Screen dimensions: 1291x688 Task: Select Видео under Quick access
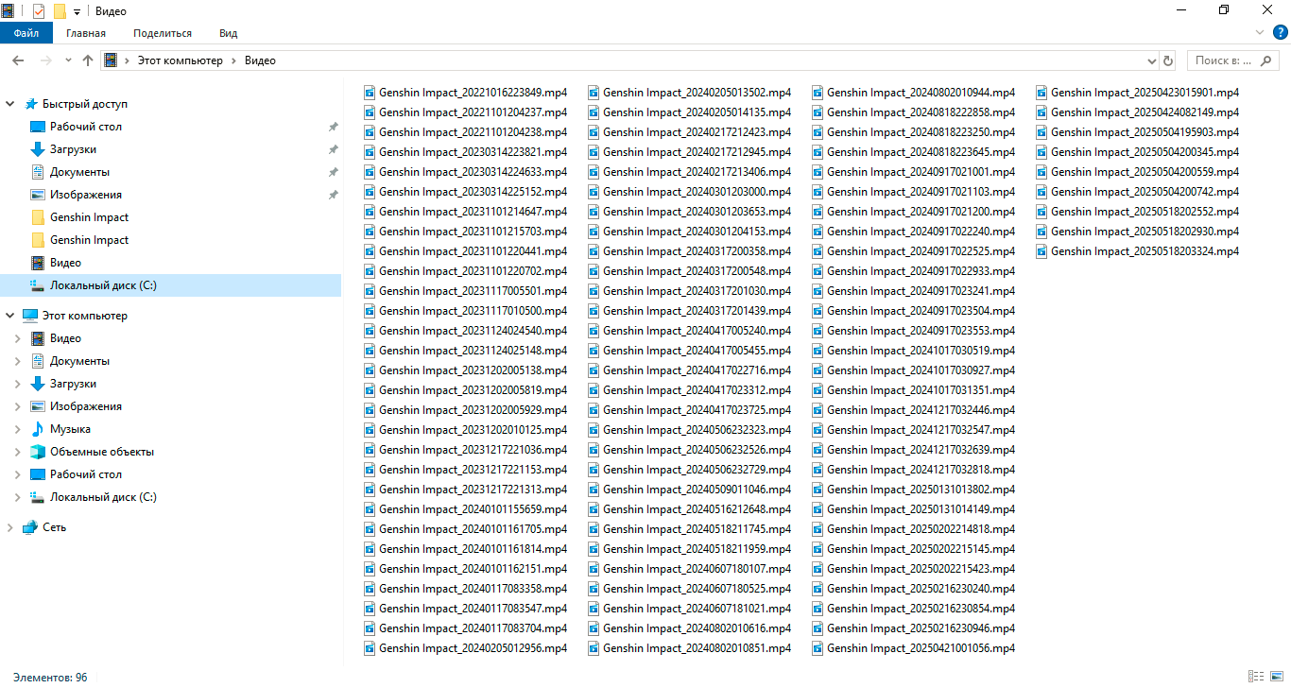(x=65, y=263)
